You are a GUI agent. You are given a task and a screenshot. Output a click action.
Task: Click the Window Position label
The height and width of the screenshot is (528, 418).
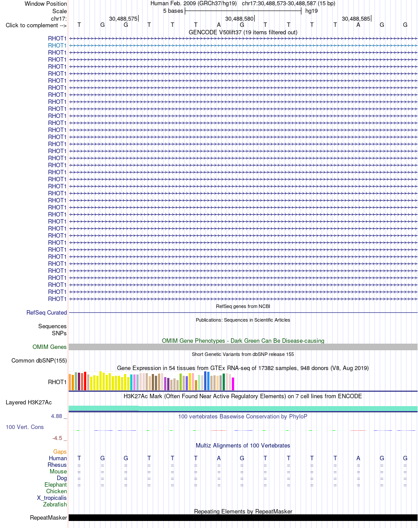(x=46, y=4)
